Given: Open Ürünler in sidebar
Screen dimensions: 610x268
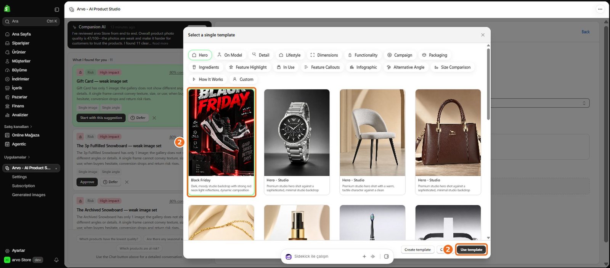Looking at the screenshot, I should pyautogui.click(x=19, y=52).
